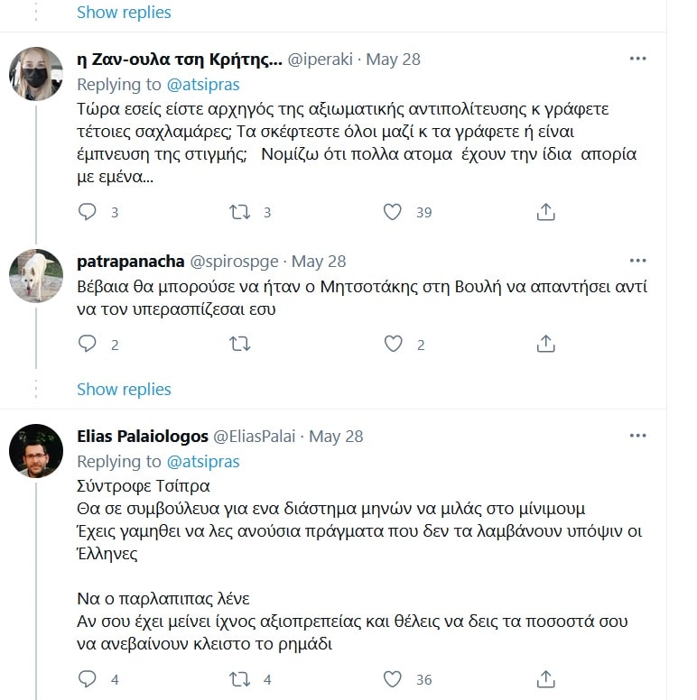Expand Show replies under patrapanacha's tweet
Image resolution: width=697 pixels, height=700 pixels.
click(124, 390)
